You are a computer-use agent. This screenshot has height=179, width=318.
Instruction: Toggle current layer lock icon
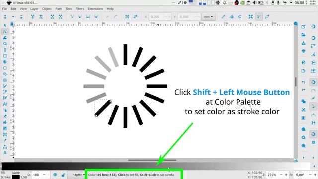click(x=63, y=175)
